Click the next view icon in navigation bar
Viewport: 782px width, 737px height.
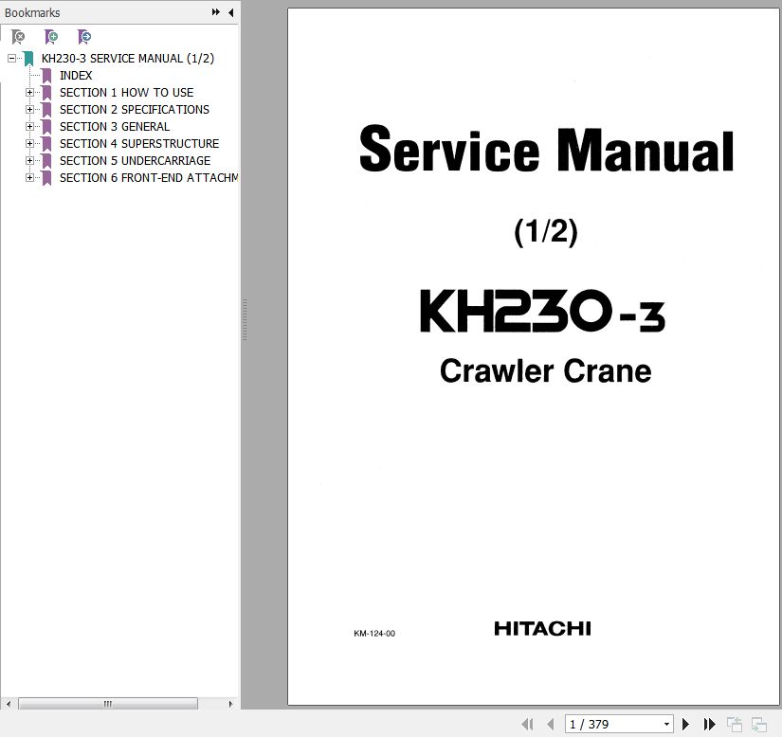(x=758, y=725)
